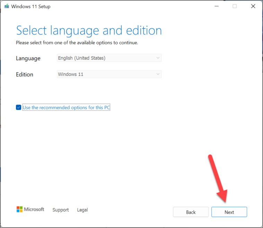
Task: Close the Windows 11 Setup window
Action: [x=253, y=6]
